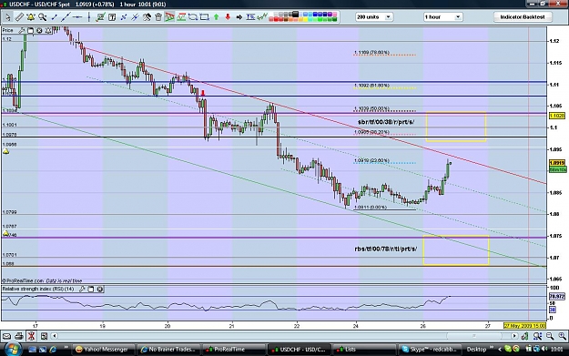This screenshot has width=569, height=356.
Task: Click the save disk icon in bottom bar
Action: [x=44, y=336]
